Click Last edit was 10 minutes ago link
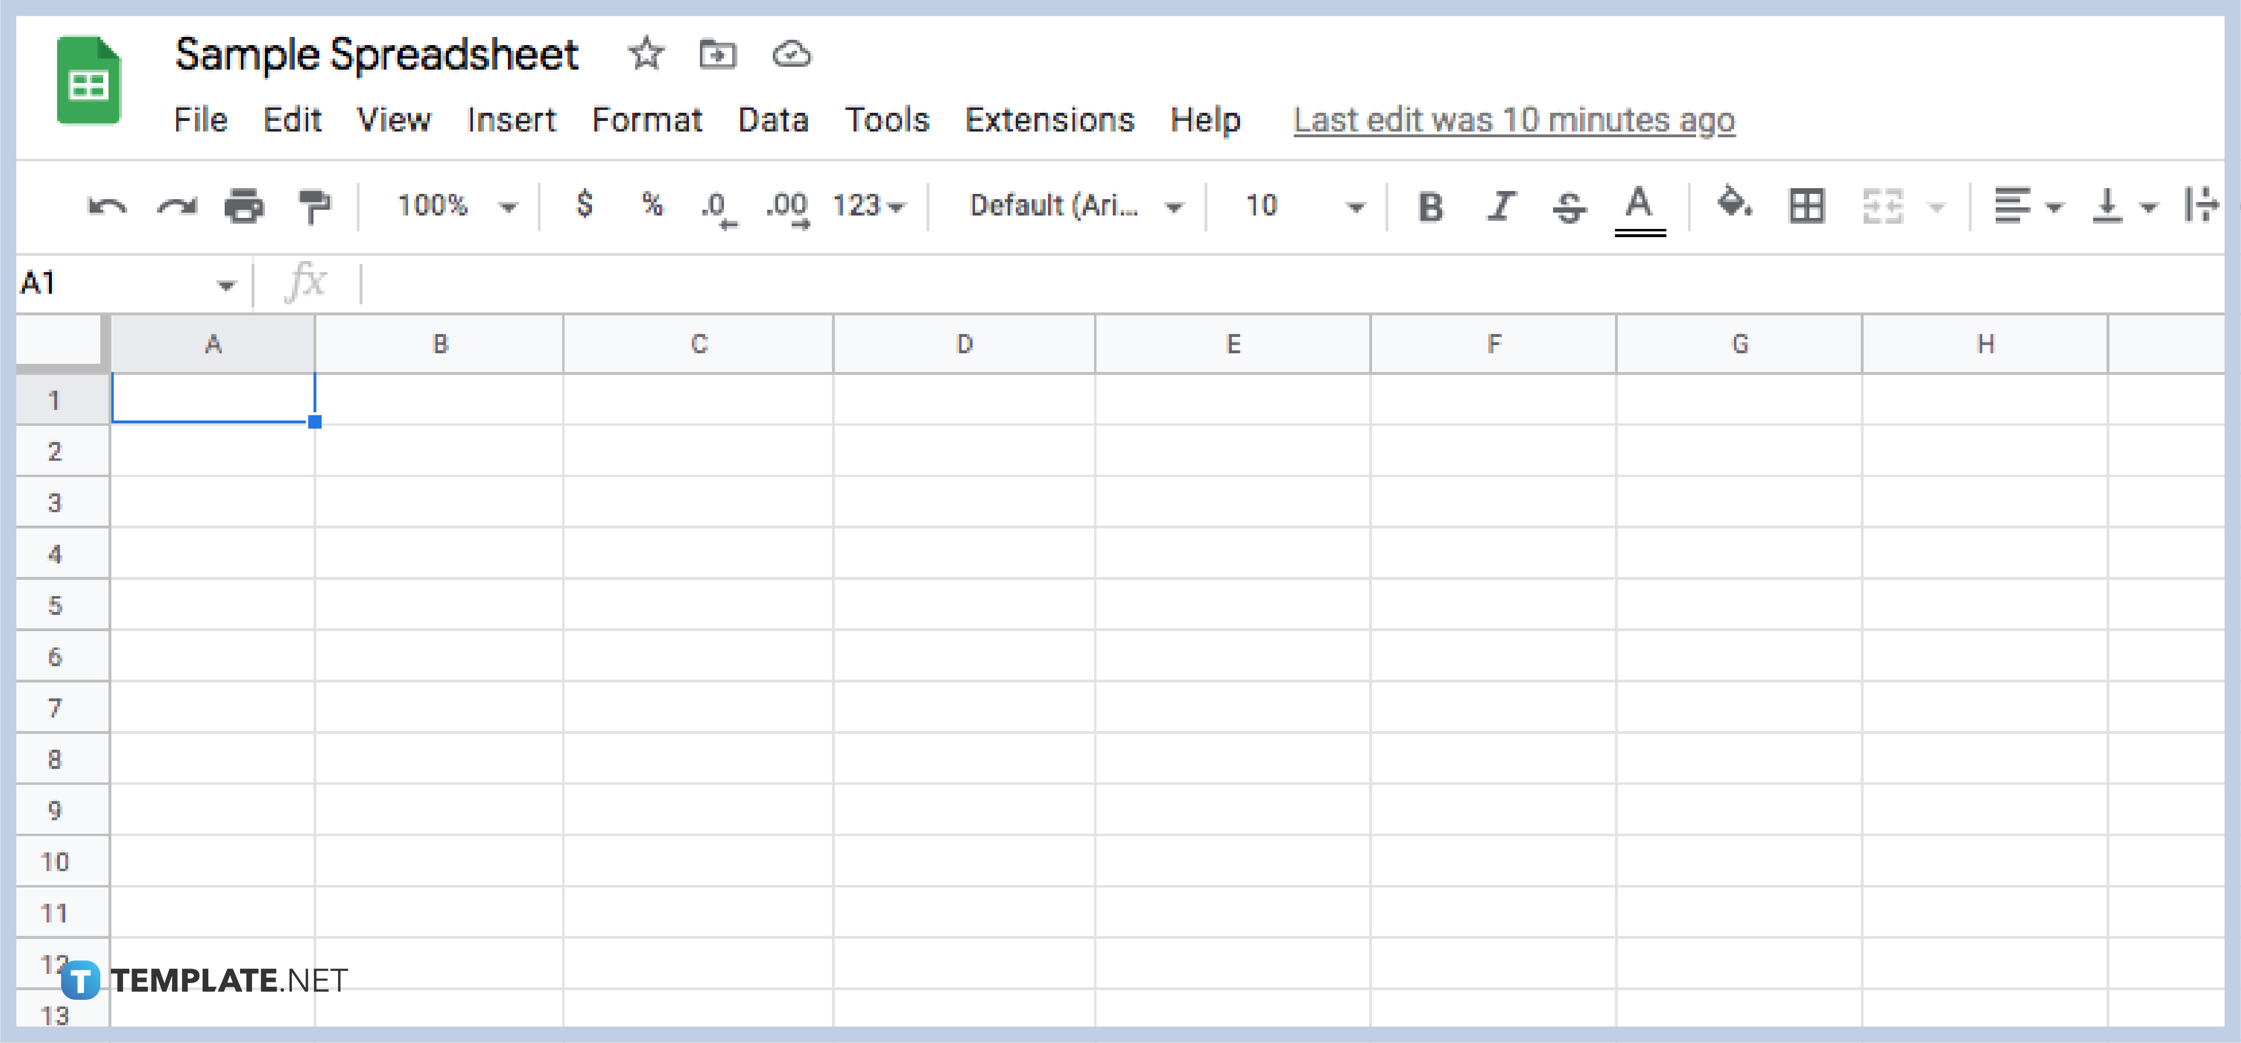The image size is (2241, 1043). pyautogui.click(x=1513, y=120)
